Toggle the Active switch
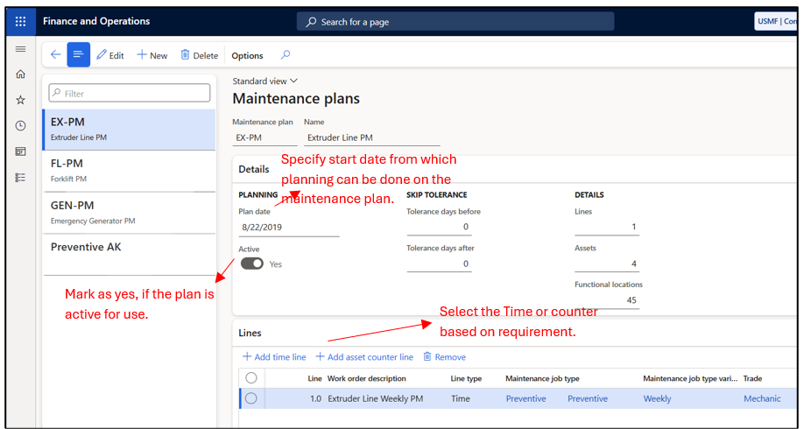Screen dimensions: 804x429 click(252, 264)
